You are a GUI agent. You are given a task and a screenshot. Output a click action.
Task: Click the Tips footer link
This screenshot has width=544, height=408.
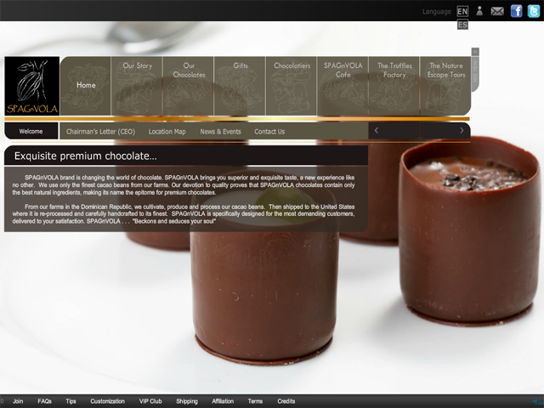pos(71,401)
